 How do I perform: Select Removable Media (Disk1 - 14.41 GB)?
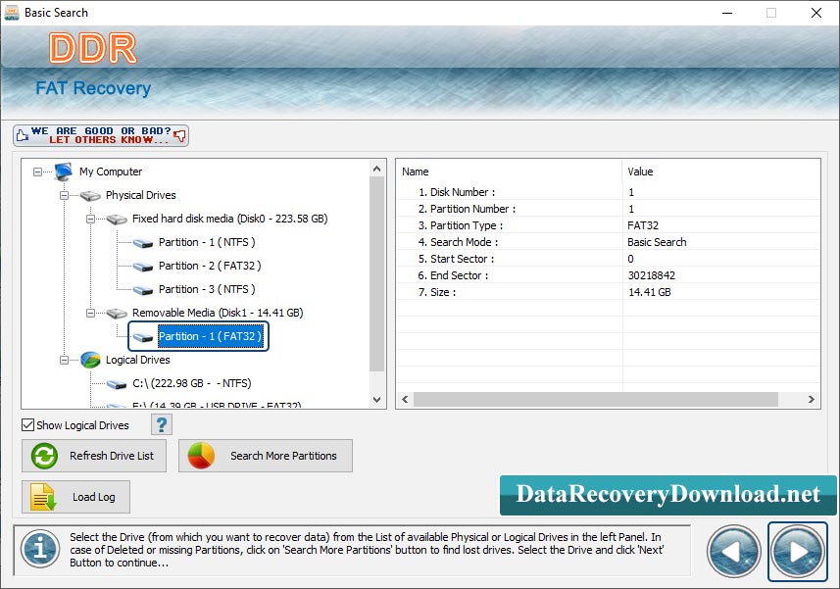pos(218,313)
